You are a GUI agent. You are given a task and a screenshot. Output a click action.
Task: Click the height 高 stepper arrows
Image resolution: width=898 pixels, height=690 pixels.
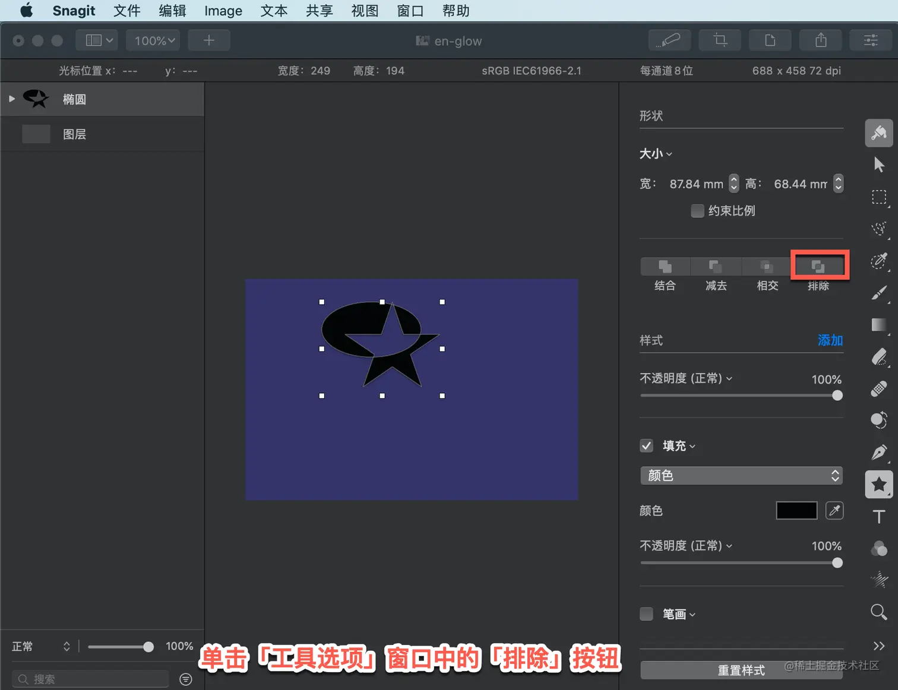coord(838,183)
